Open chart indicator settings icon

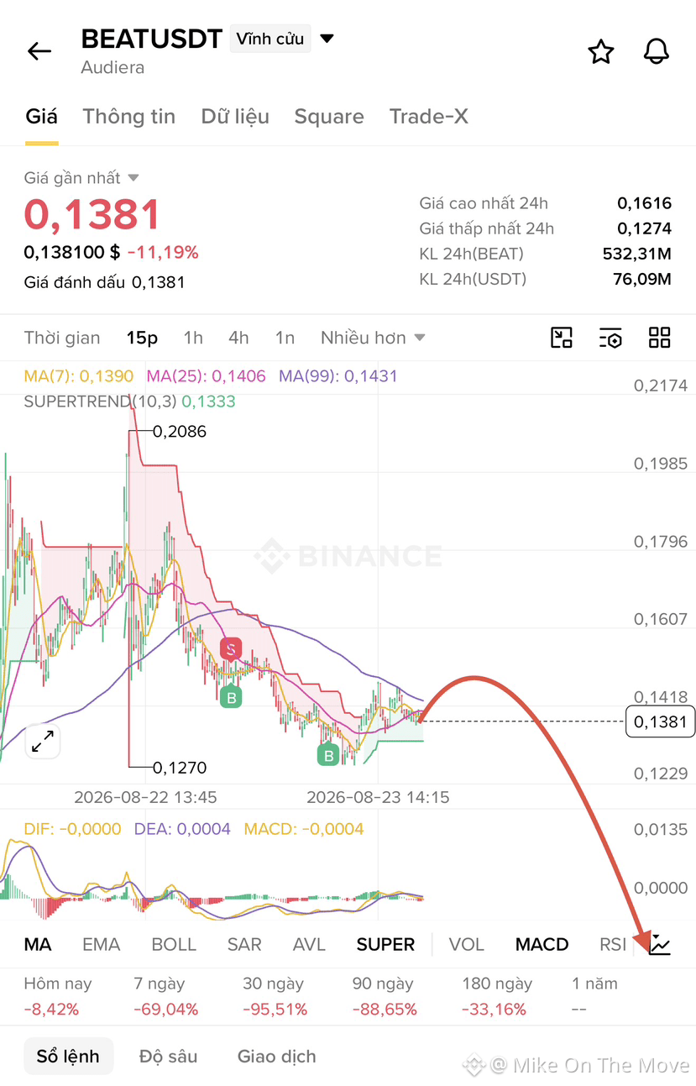pos(610,338)
